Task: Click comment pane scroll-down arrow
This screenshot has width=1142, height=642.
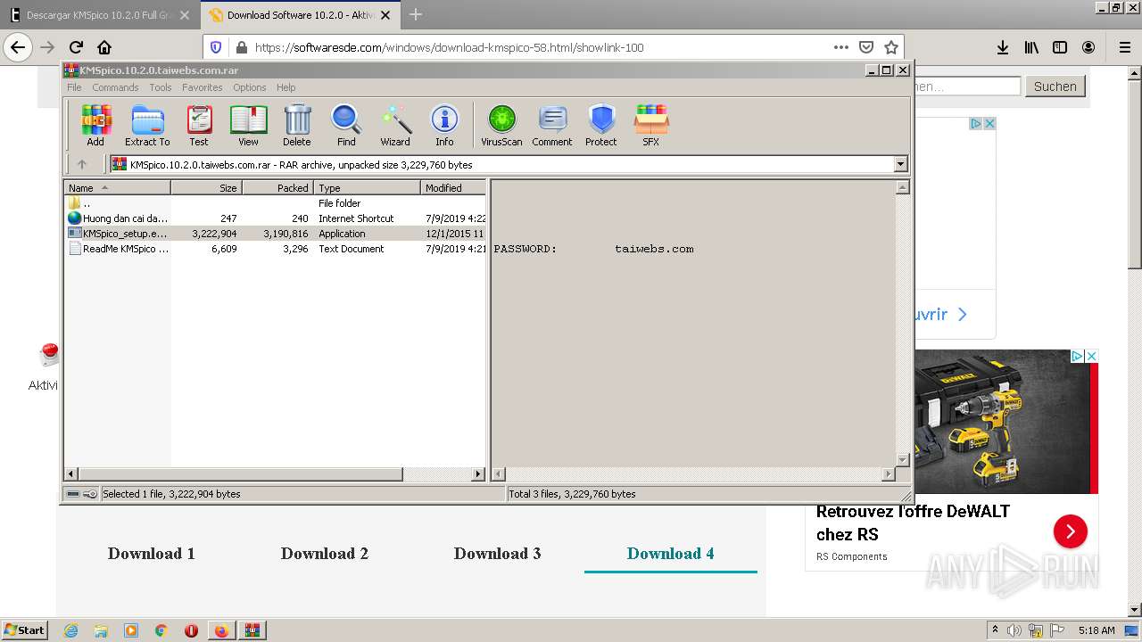Action: coord(902,460)
